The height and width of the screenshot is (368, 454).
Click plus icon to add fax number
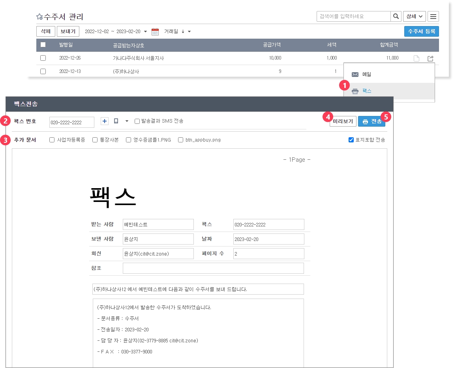pyautogui.click(x=105, y=121)
